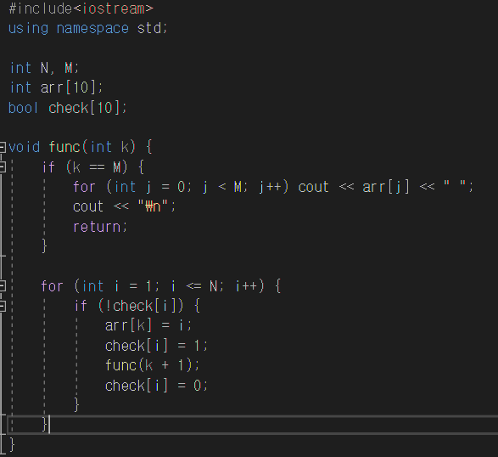Click the 'arr[k] = i;' line
The height and width of the screenshot is (457, 498).
click(148, 325)
